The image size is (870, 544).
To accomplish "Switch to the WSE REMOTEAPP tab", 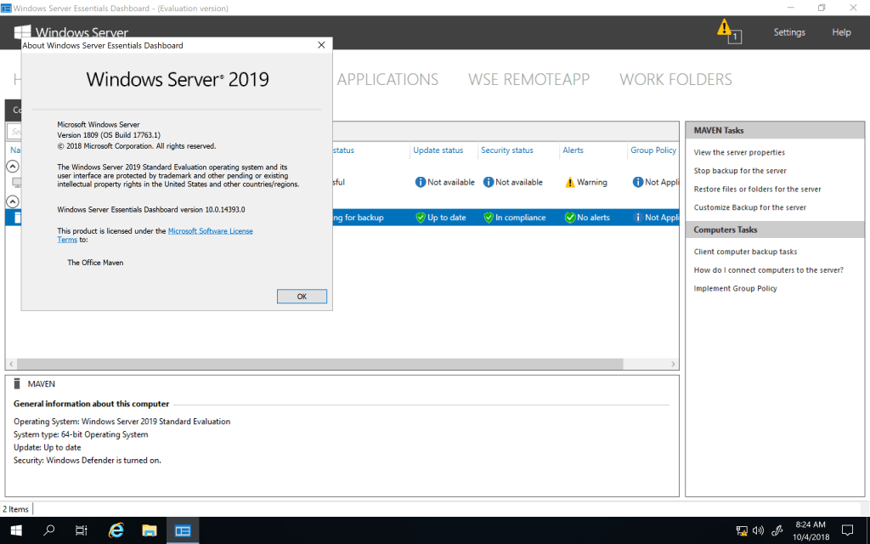I will pos(528,79).
